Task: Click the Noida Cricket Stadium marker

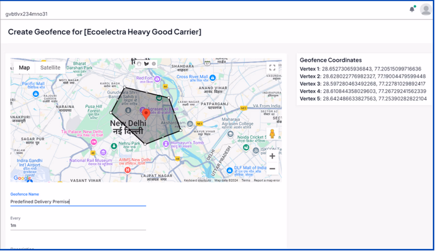Action: pyautogui.click(x=246, y=147)
